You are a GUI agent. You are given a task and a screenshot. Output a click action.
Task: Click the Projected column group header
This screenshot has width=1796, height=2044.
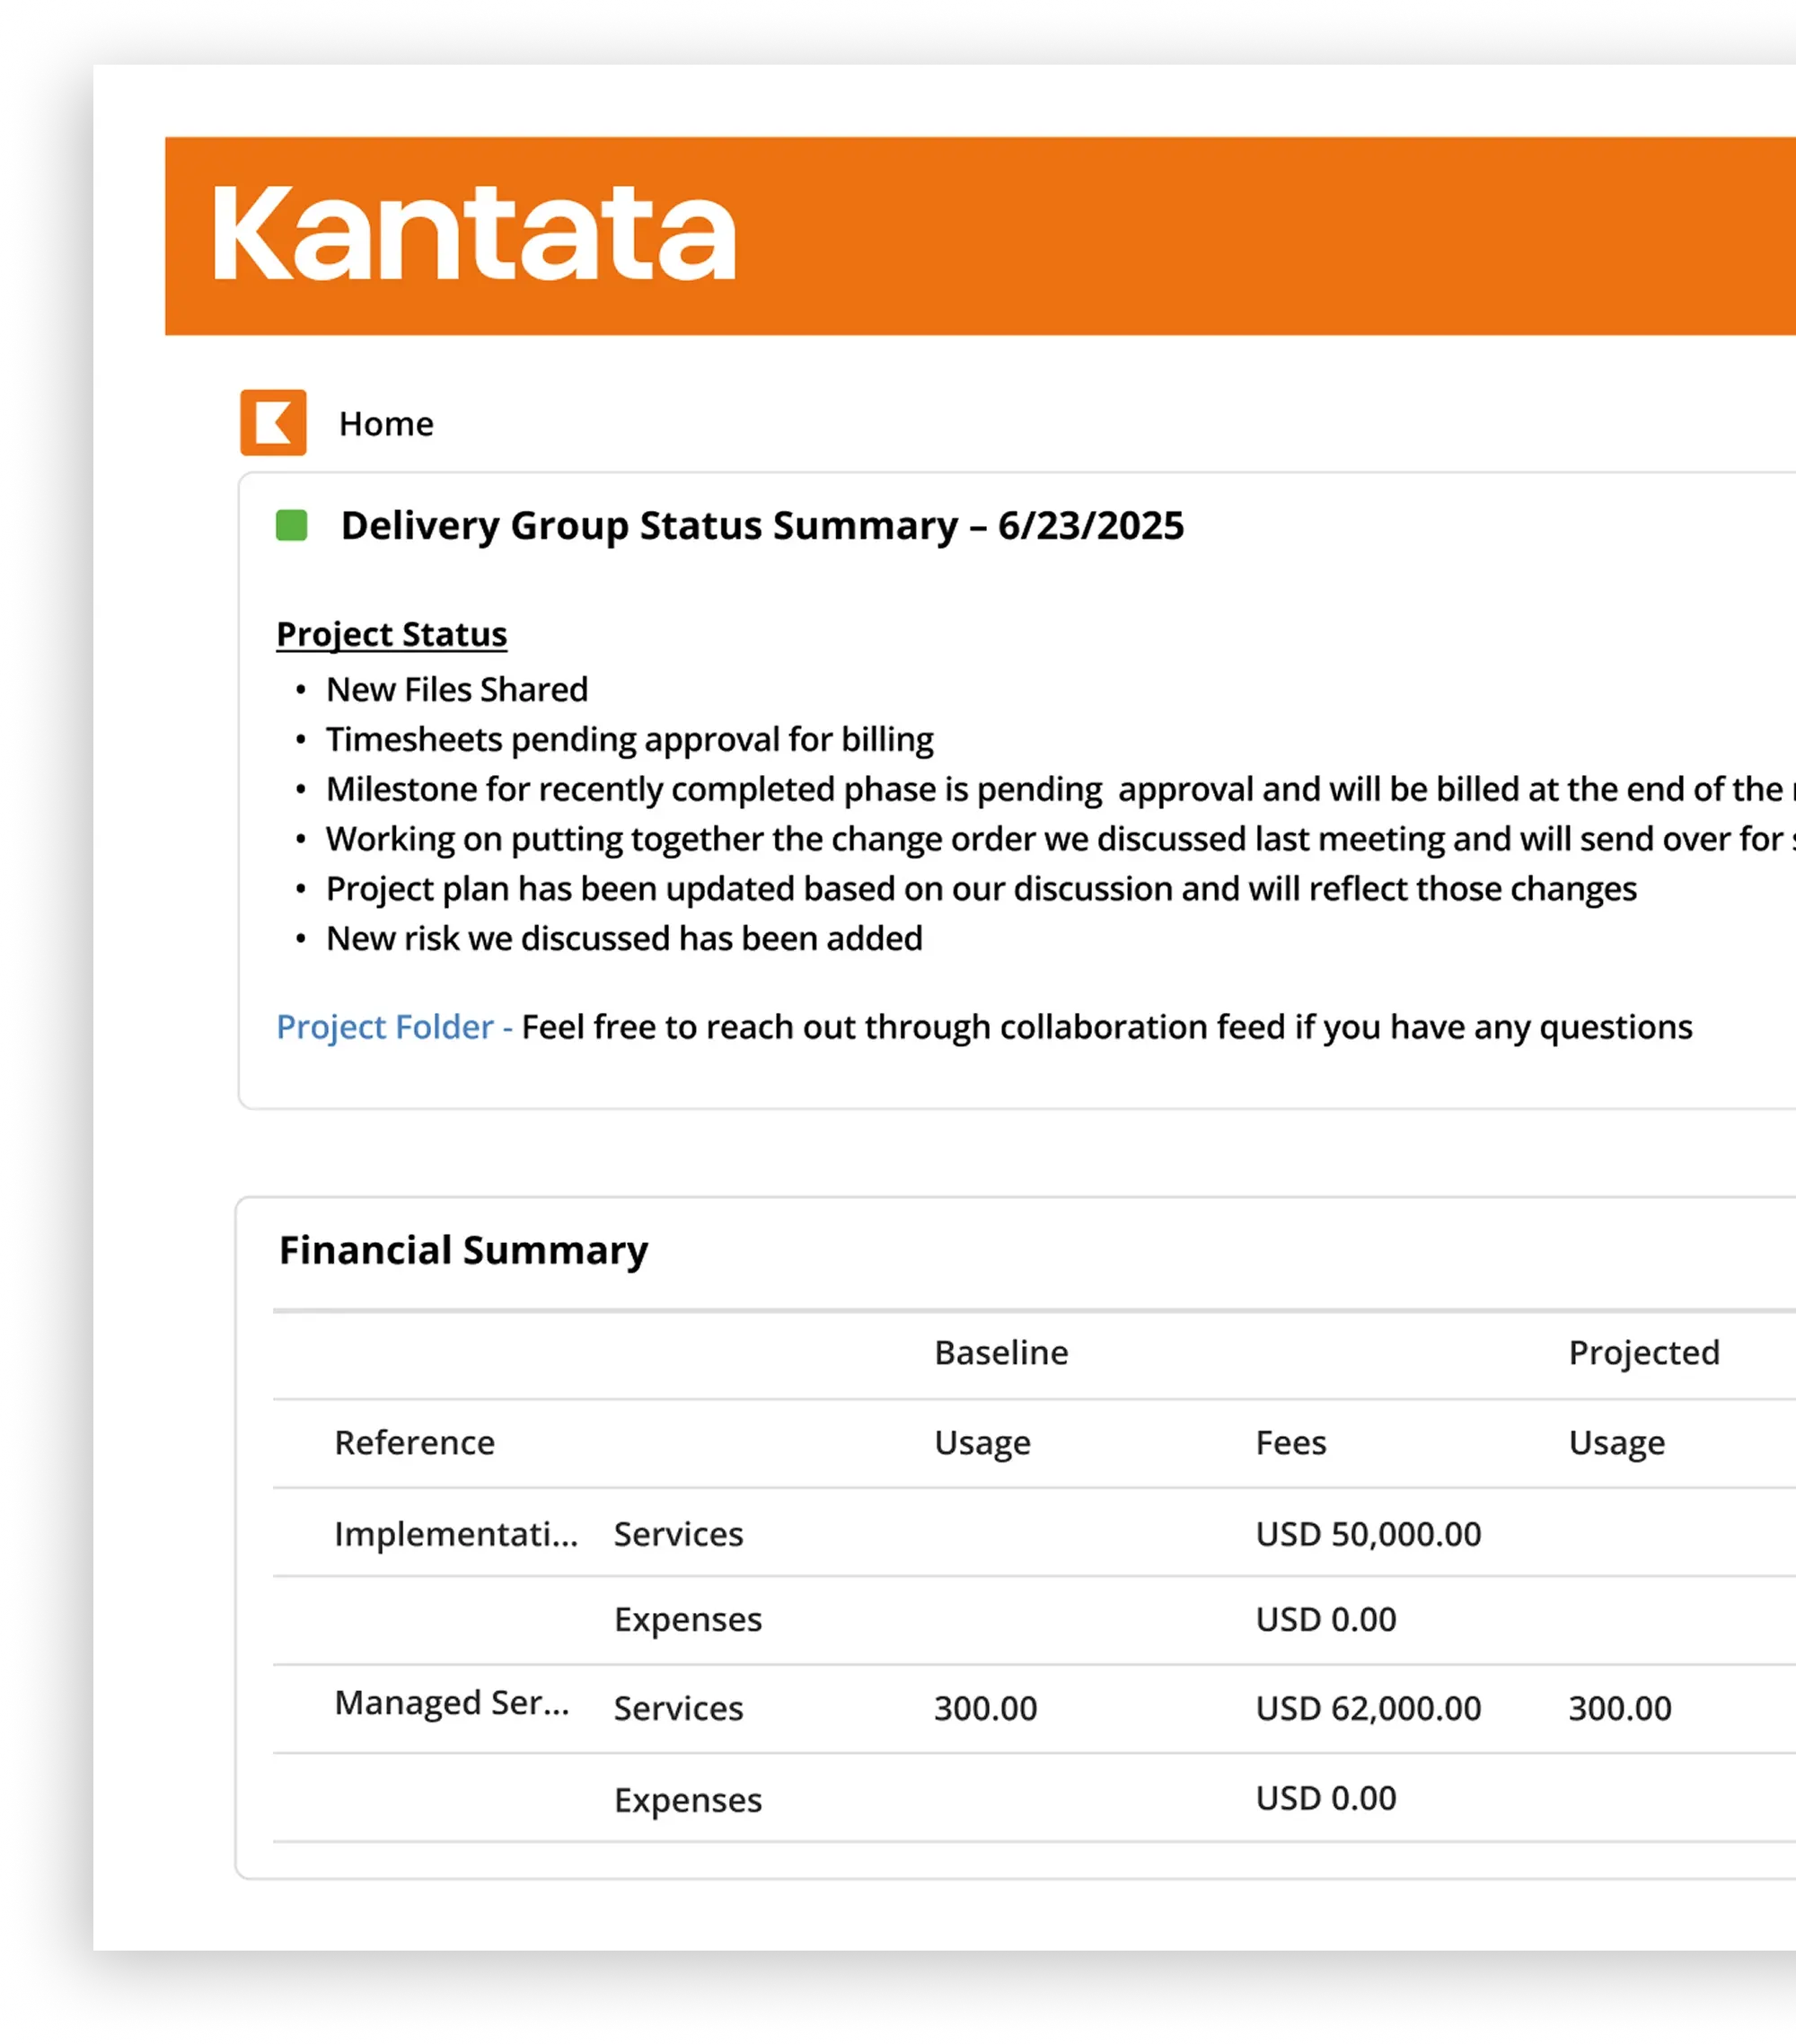(x=1643, y=1352)
